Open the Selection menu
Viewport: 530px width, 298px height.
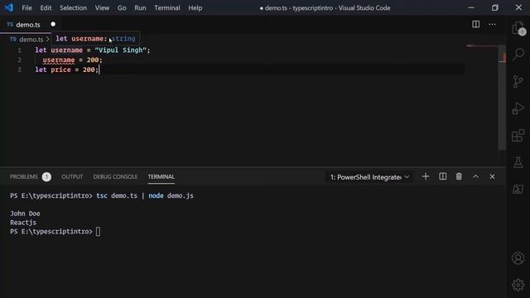pyautogui.click(x=73, y=7)
